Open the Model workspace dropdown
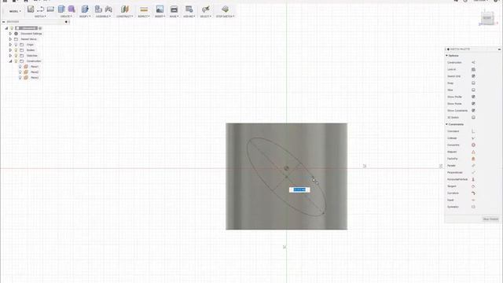 coord(14,11)
